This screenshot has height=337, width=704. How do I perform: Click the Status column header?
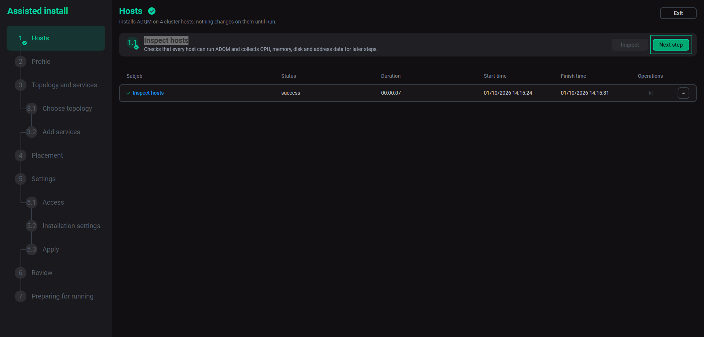[289, 76]
